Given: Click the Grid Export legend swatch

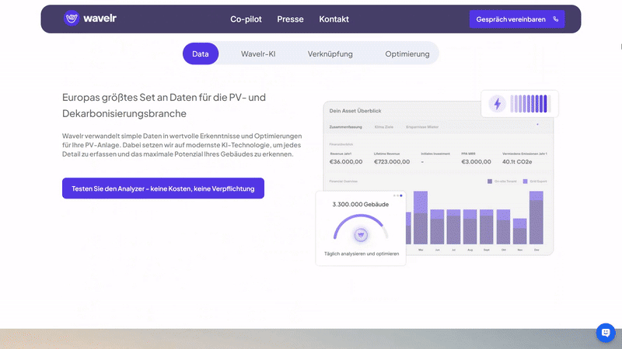Looking at the screenshot, I should pyautogui.click(x=526, y=181).
